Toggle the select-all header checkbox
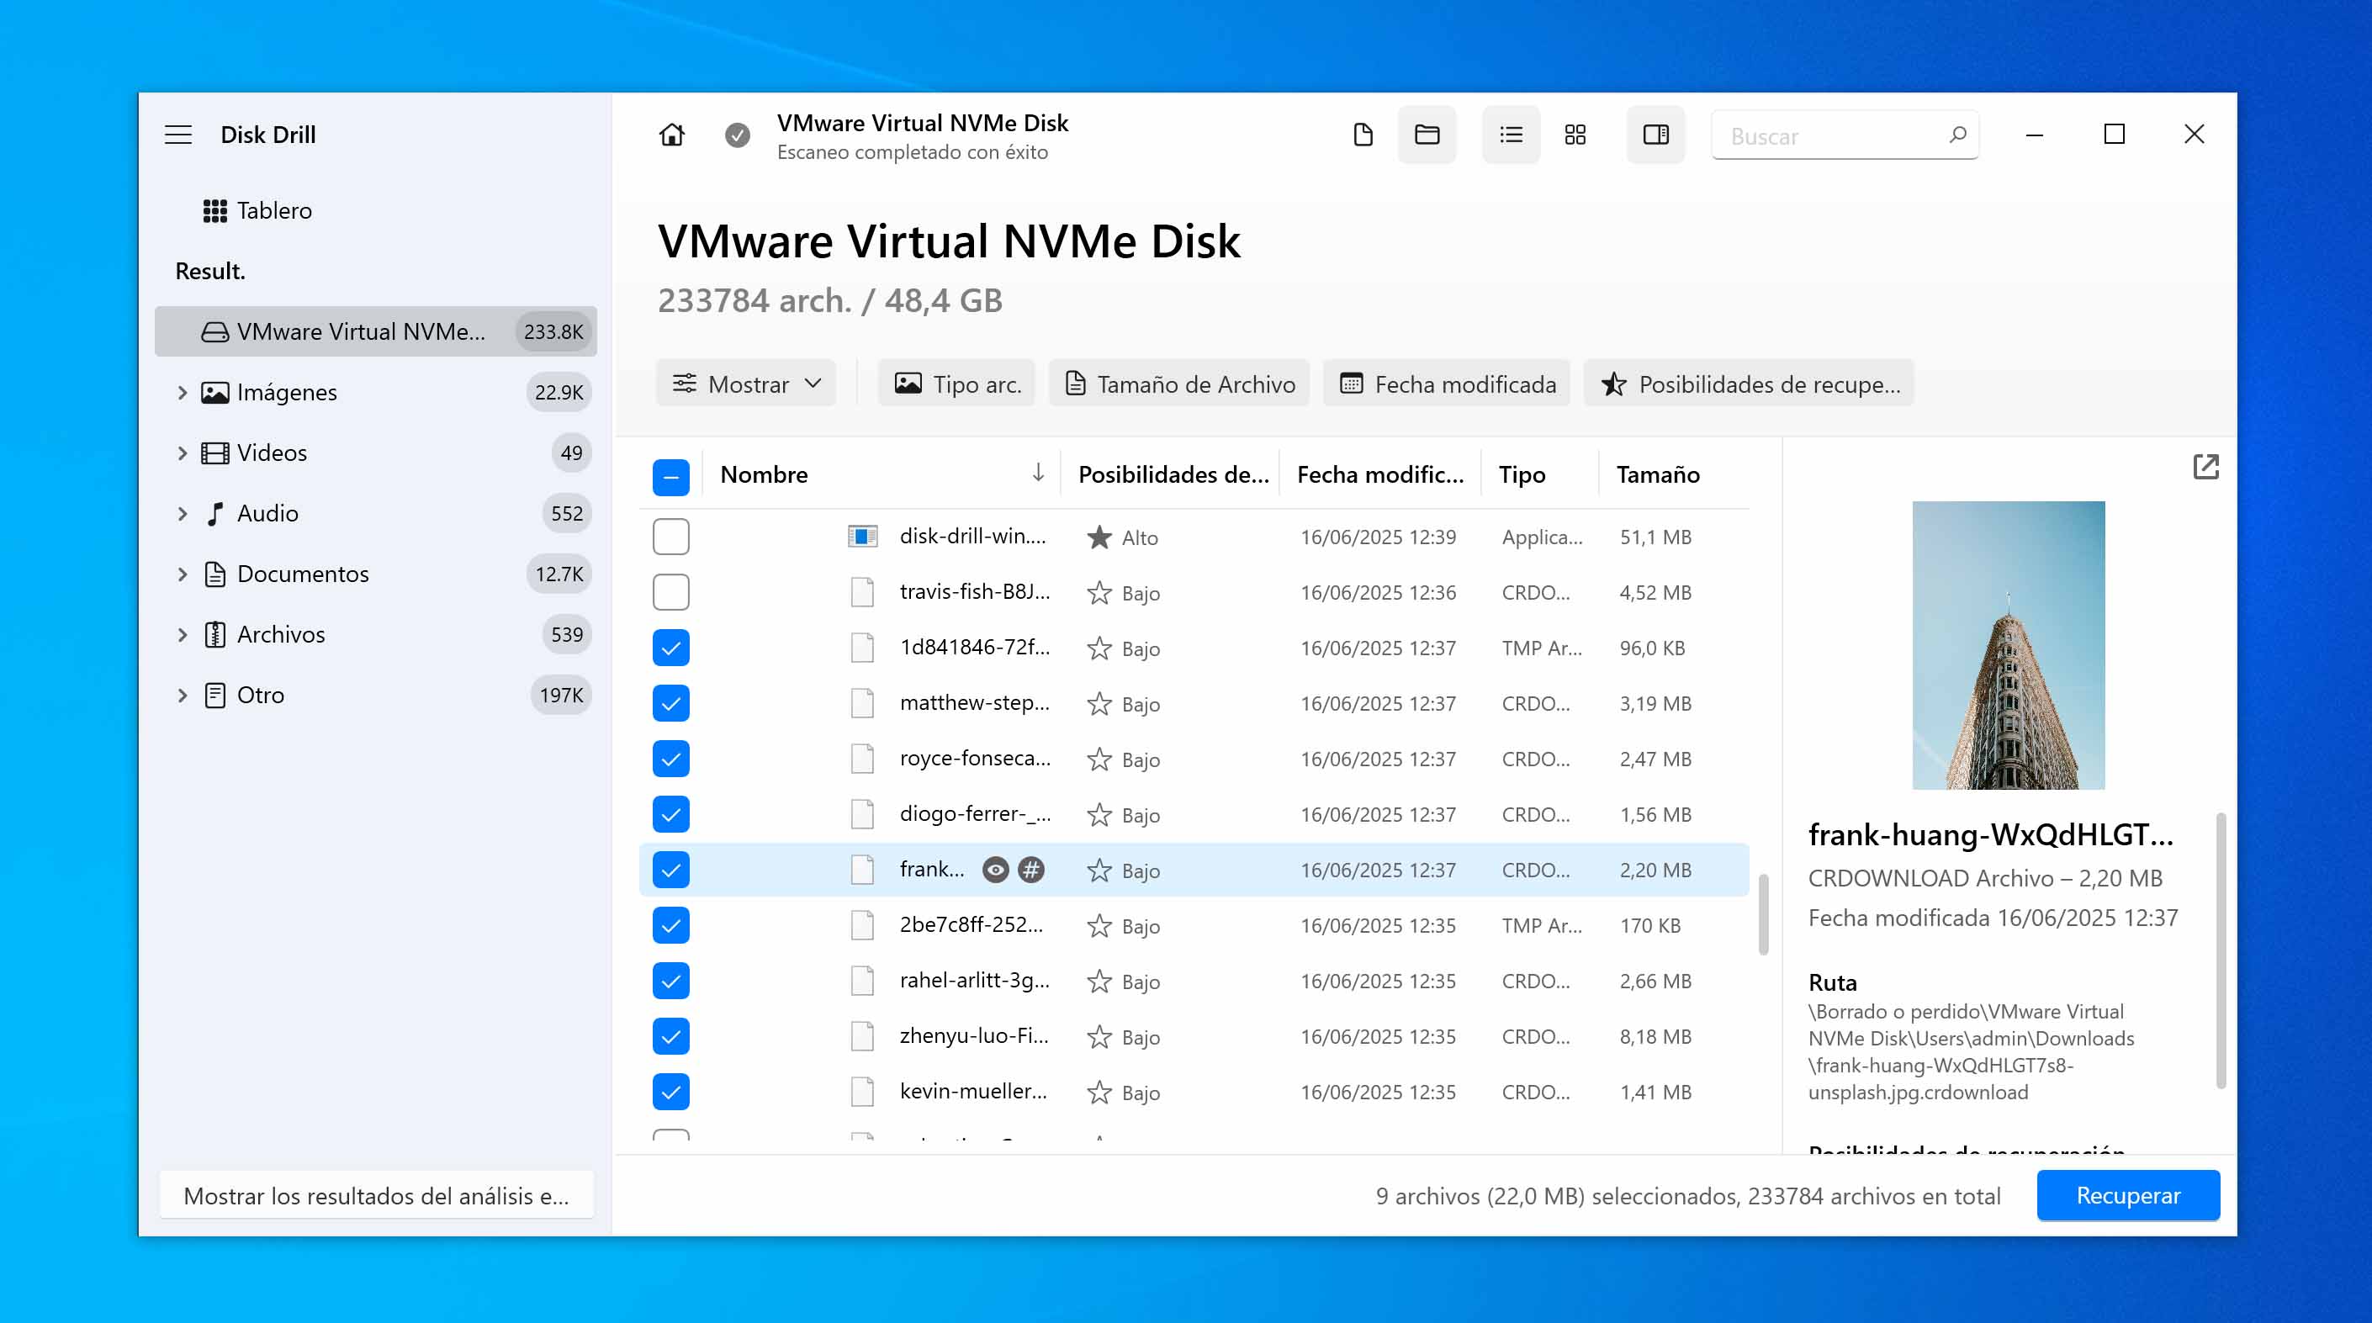Viewport: 2372px width, 1323px height. [x=670, y=477]
